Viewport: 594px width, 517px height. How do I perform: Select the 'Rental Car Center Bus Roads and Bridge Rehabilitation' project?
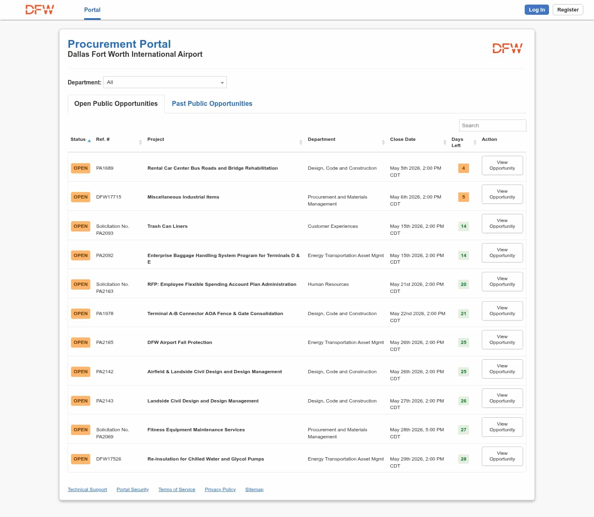[212, 168]
